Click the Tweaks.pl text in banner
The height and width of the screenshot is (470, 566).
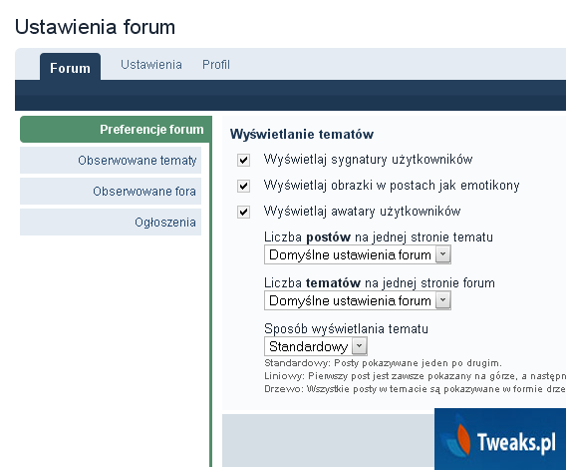click(x=516, y=442)
